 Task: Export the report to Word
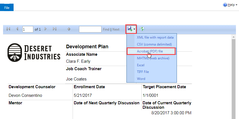[x=141, y=79]
